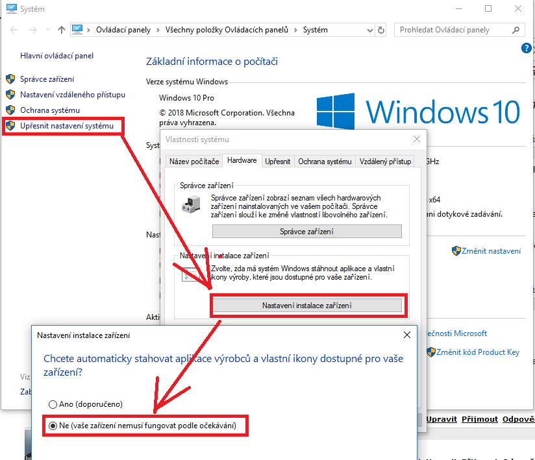Close the Vlastnosti systému dialog
Viewport: 535px width, 460px height.
pos(417,139)
